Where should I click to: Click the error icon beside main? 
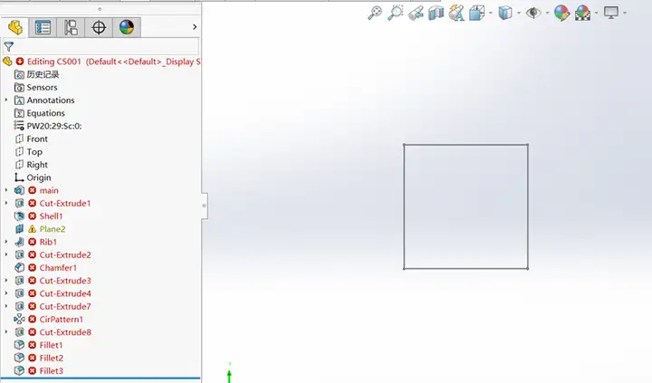33,190
